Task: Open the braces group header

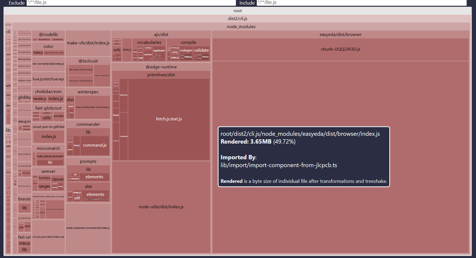Action: pyautogui.click(x=24, y=199)
